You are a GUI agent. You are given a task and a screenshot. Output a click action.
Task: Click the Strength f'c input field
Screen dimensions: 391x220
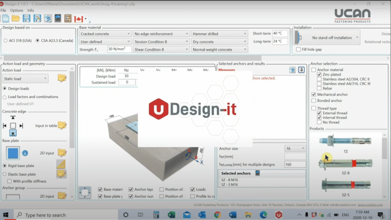(119, 49)
